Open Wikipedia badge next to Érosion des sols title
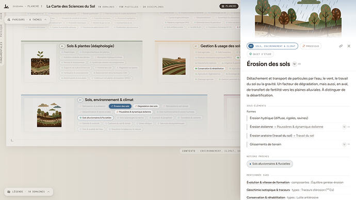Viewport: 356px width, 200px height. click(295, 64)
